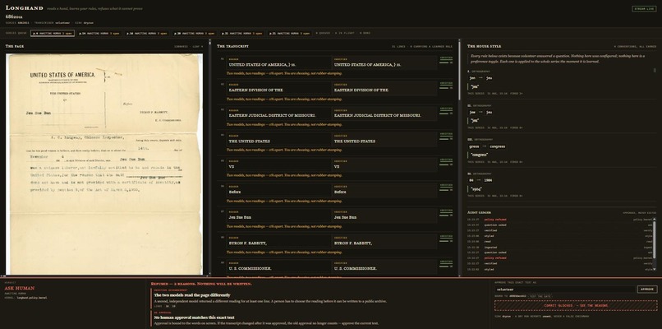Screen dimensions: 662x329
Task: Pick verifier reading 'Jeu Sue Bun'
Action: coord(384,215)
